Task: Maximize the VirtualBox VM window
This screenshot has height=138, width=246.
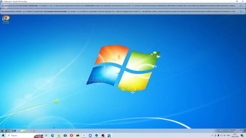Action: (237, 1)
